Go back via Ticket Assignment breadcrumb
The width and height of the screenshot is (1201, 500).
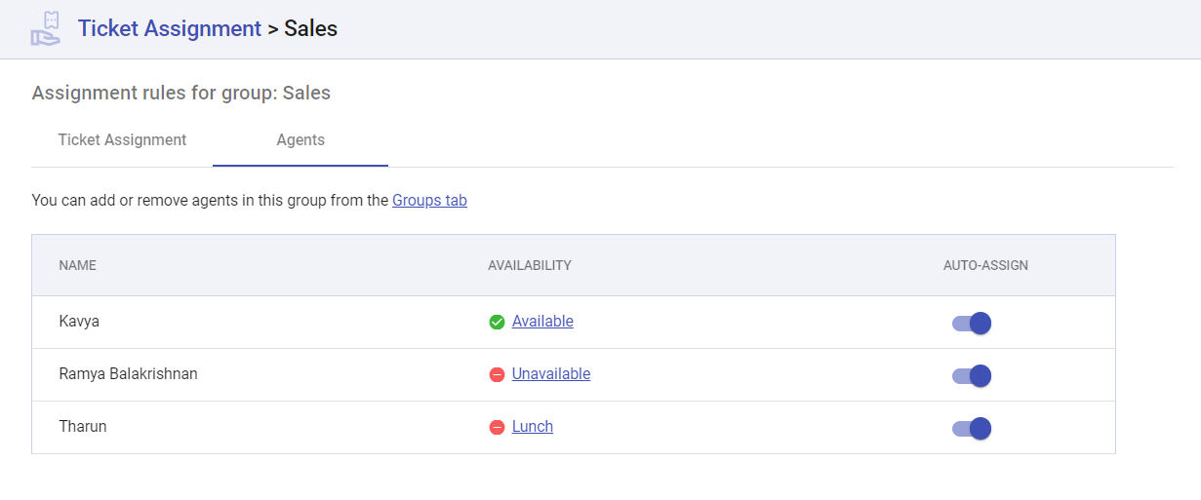point(170,28)
